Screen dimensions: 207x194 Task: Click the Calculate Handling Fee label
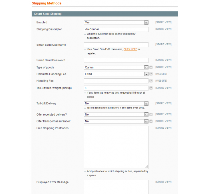51,74
